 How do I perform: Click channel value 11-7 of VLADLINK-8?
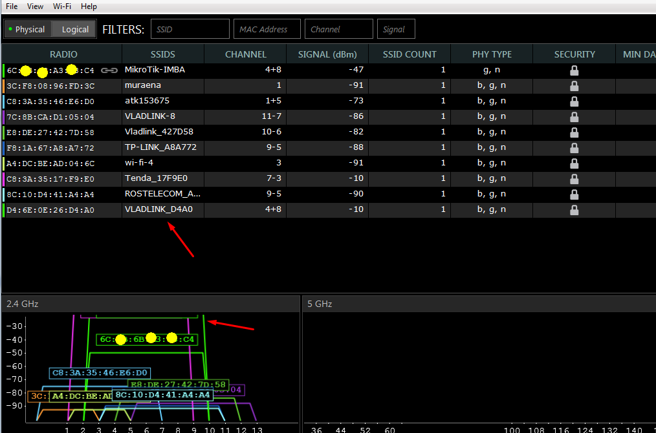click(272, 116)
